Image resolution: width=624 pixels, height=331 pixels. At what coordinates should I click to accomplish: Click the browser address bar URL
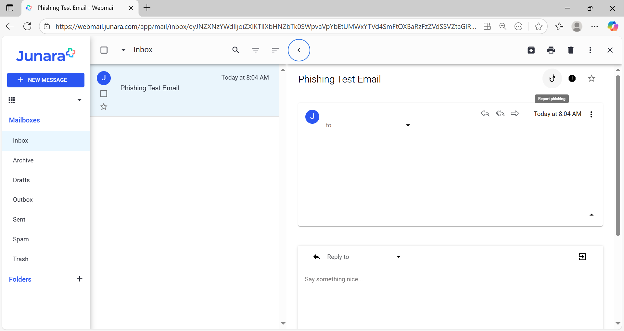point(266,26)
